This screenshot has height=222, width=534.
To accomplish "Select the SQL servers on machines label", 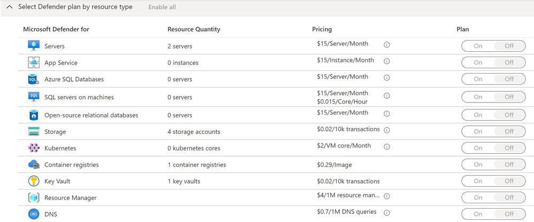I will [x=79, y=97].
